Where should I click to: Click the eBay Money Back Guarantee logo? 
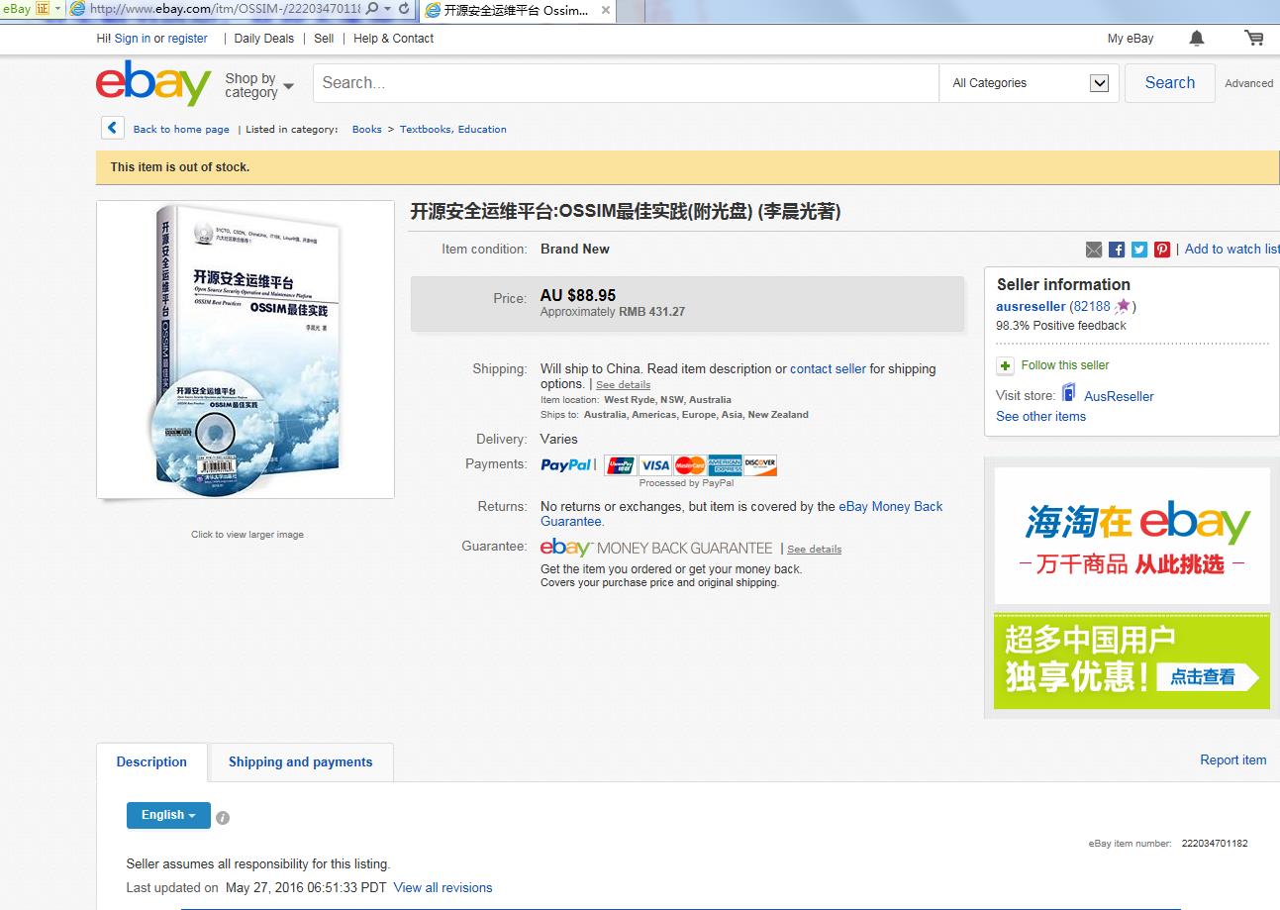656,548
